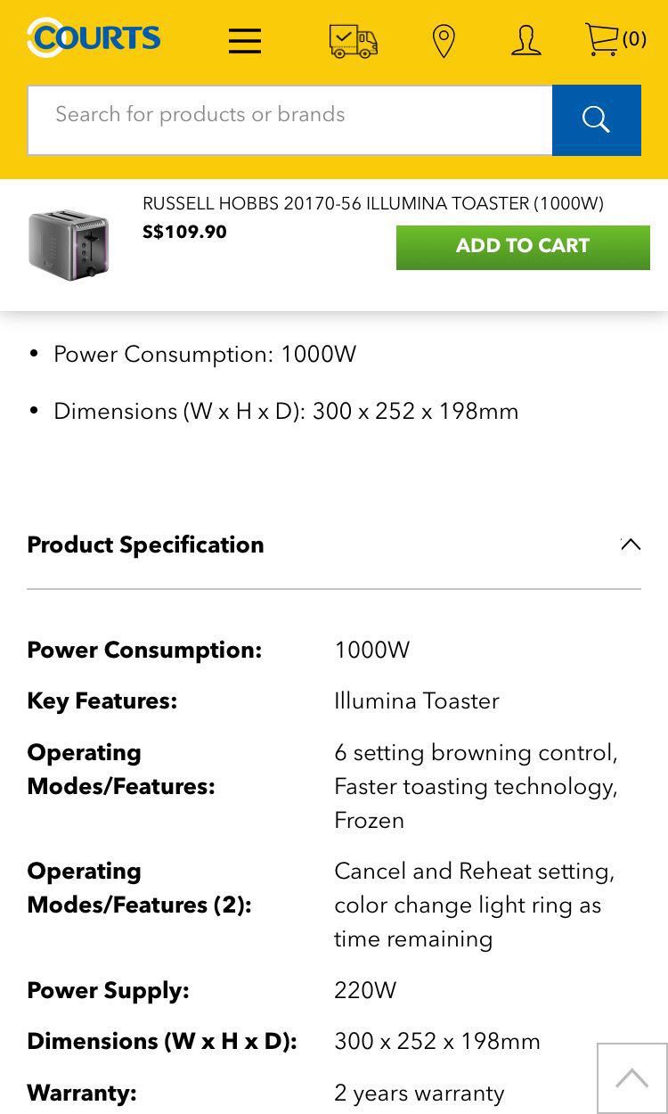
Task: Click the S$109.90 price
Action: (x=184, y=232)
